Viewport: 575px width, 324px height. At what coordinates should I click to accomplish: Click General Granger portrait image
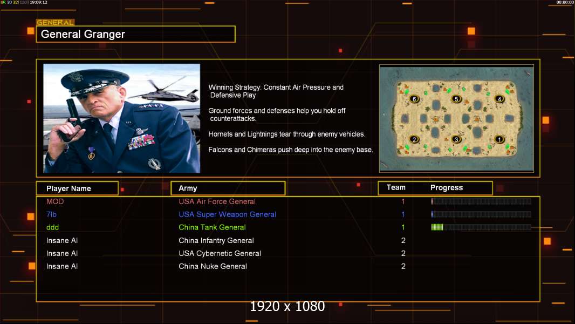pos(122,118)
